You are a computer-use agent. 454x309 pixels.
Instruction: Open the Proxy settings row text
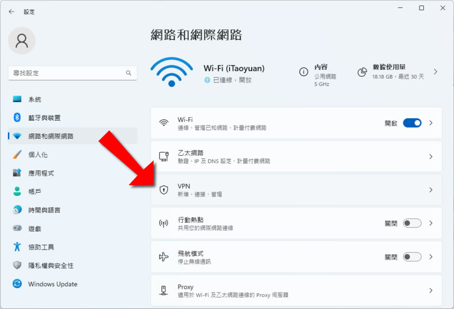tap(233, 290)
